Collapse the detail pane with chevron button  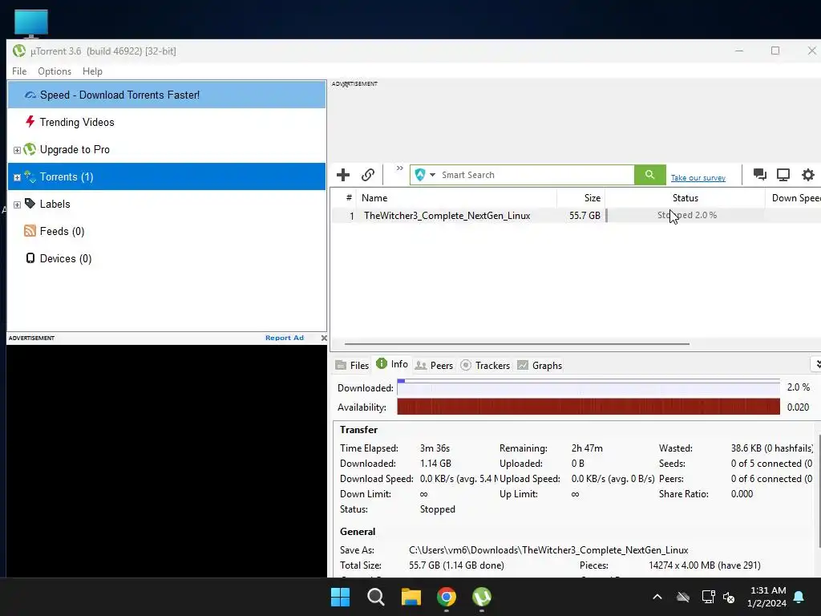[x=816, y=364]
